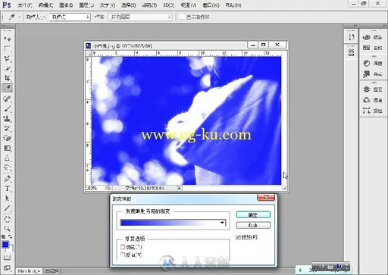Open the 3D menu

pyautogui.click(x=168, y=5)
